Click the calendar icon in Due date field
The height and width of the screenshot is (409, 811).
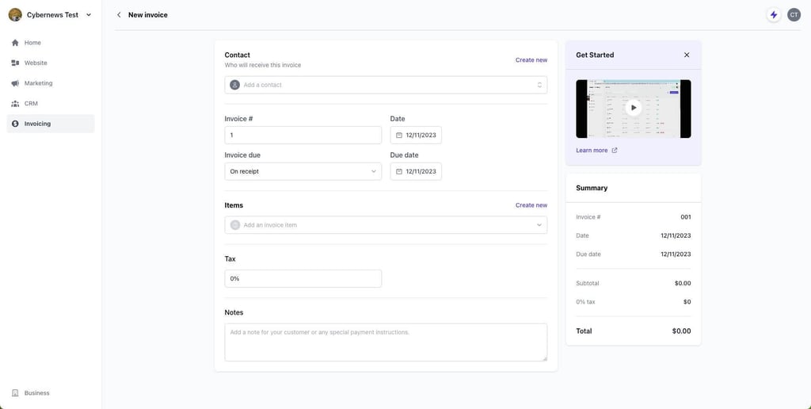pos(399,171)
